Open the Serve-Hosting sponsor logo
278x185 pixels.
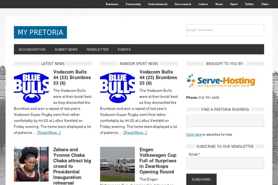coord(221,81)
